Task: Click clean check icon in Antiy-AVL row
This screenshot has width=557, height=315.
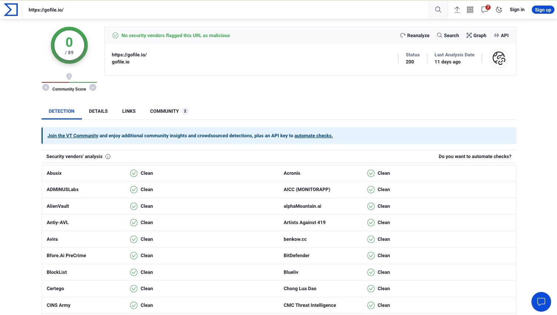Action: click(x=134, y=223)
